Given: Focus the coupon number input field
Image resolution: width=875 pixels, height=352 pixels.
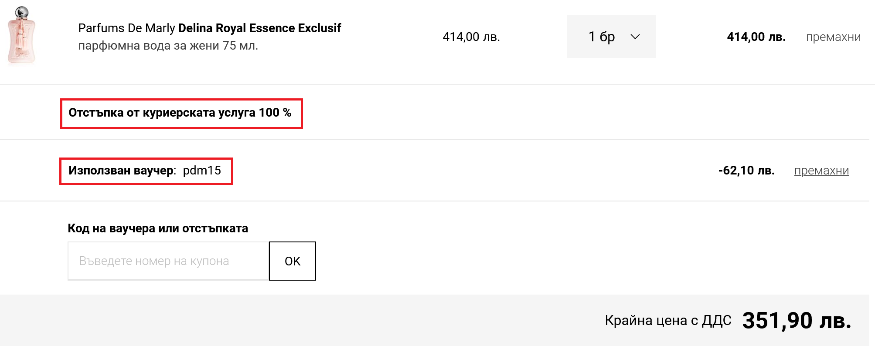Looking at the screenshot, I should tap(168, 261).
